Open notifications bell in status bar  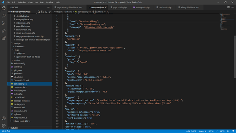pyautogui.click(x=233, y=131)
